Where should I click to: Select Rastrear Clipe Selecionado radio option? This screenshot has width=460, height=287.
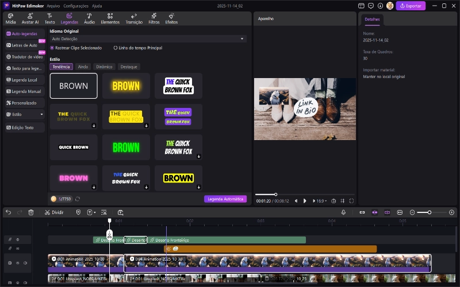tap(52, 48)
